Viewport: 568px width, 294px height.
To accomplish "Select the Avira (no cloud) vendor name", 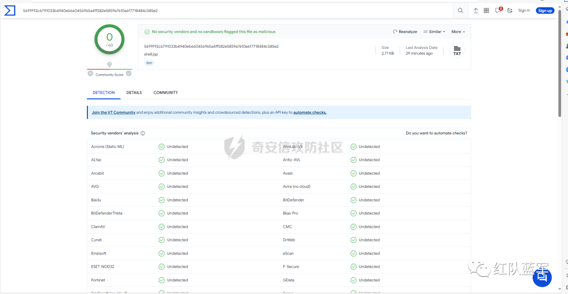I will (297, 187).
